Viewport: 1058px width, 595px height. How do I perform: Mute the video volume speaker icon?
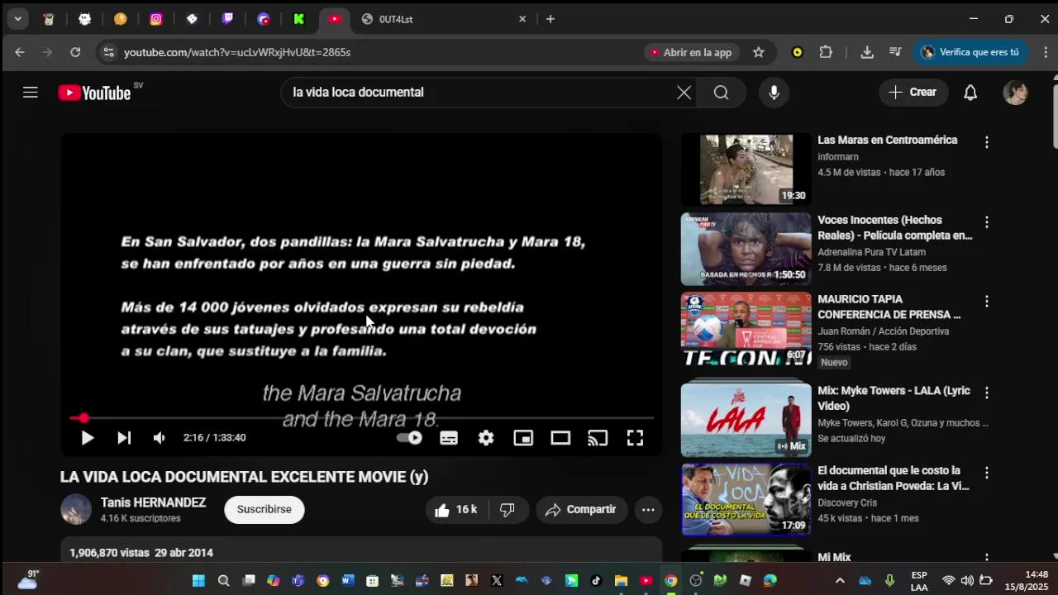pos(160,438)
